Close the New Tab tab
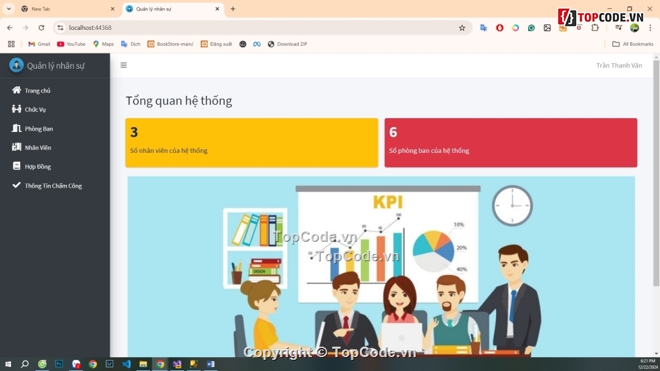This screenshot has height=371, width=660. pyautogui.click(x=113, y=9)
